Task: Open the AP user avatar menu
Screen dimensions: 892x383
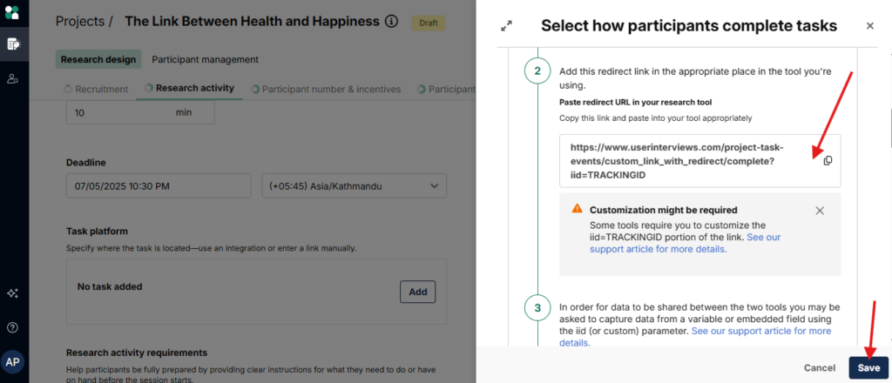Action: 13,362
